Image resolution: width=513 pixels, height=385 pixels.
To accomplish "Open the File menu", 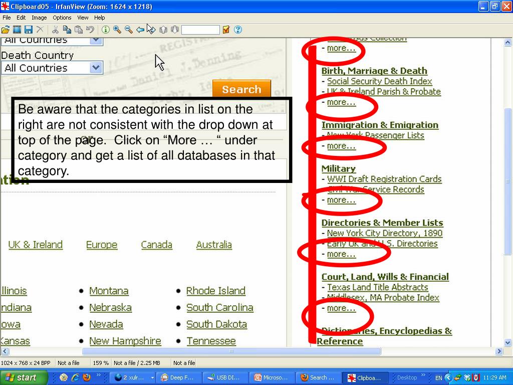I will coord(7,18).
